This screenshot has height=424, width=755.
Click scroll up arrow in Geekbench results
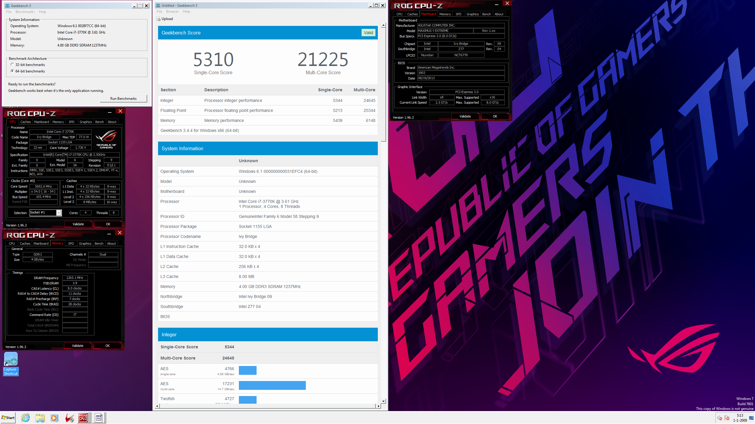pos(383,25)
